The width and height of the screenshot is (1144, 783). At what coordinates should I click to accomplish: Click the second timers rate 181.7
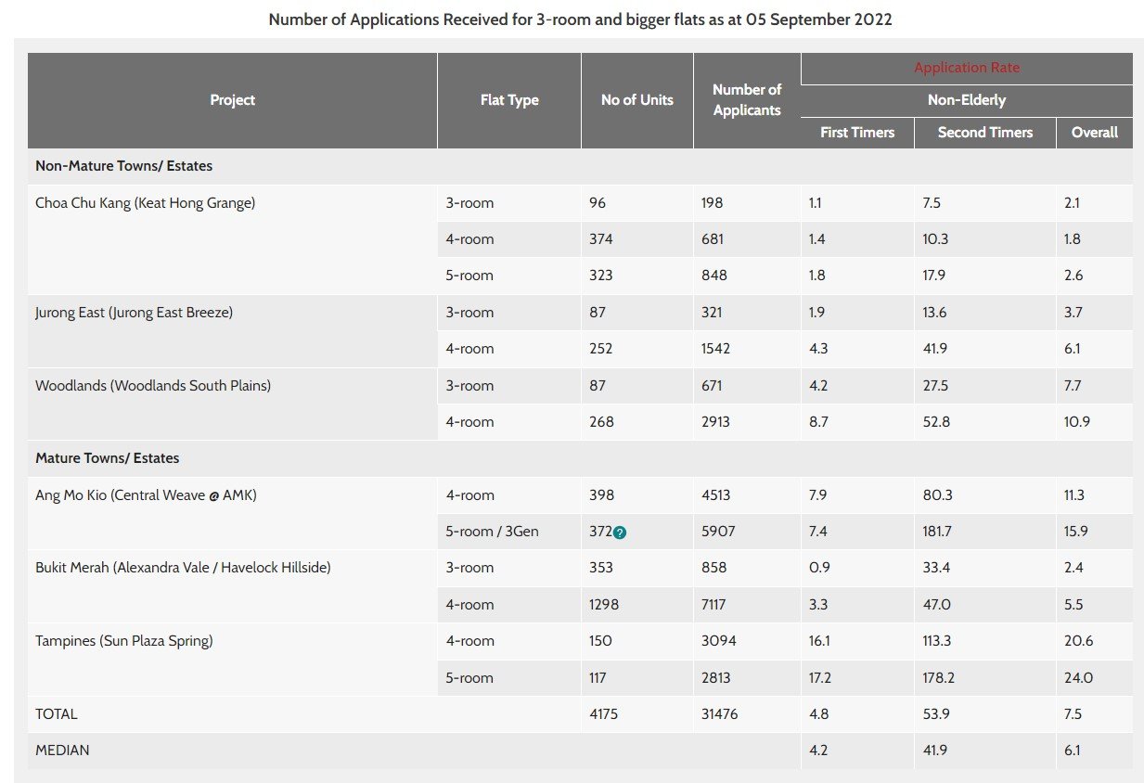pos(937,532)
